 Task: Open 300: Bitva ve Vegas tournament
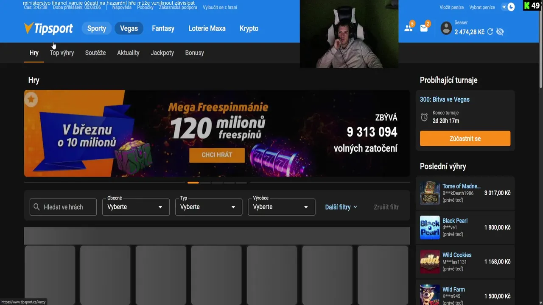point(445,100)
